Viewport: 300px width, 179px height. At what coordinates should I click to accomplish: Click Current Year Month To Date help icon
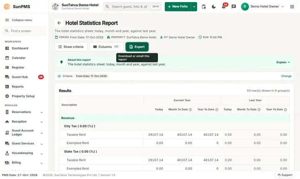tap(190, 109)
